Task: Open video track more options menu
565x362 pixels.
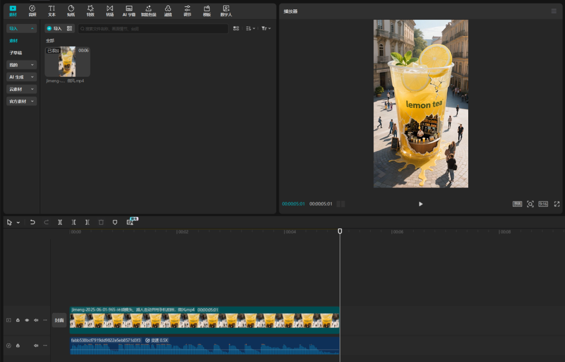Action: (x=45, y=320)
